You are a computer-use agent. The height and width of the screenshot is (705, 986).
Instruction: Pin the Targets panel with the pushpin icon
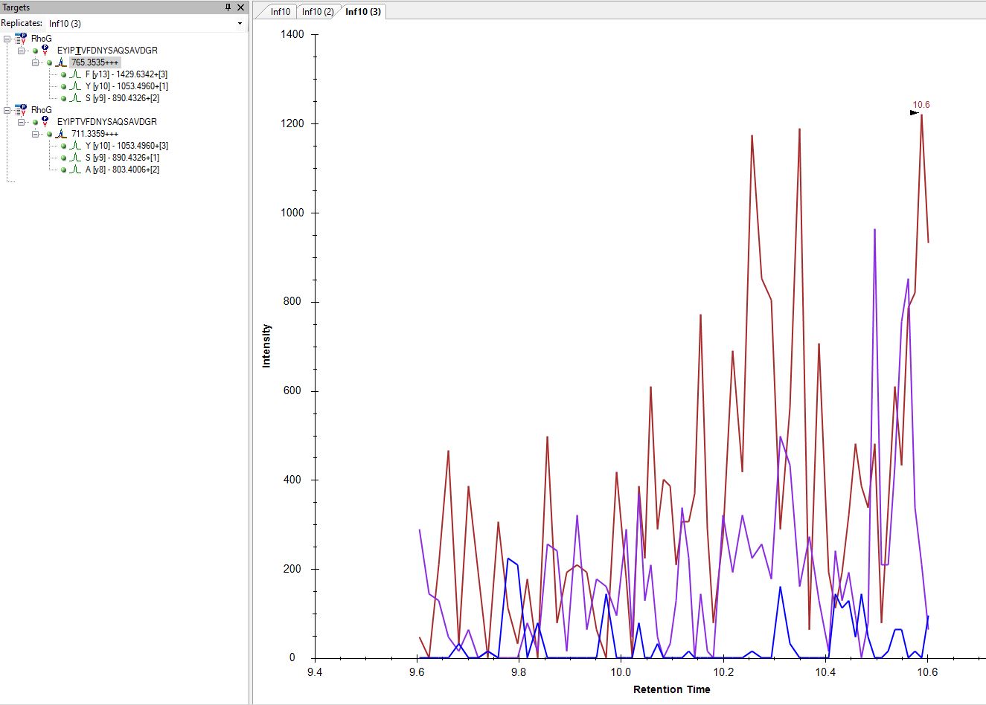tap(228, 7)
